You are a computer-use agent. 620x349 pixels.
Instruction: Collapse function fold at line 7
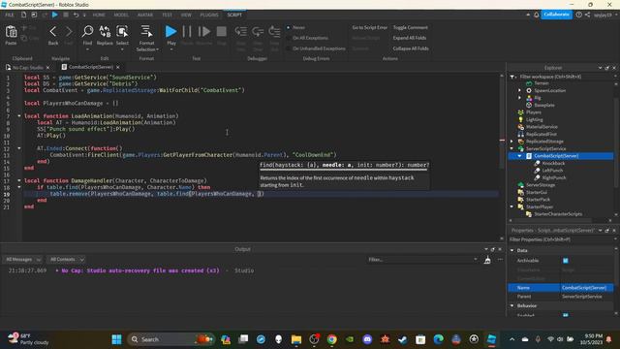(x=19, y=116)
